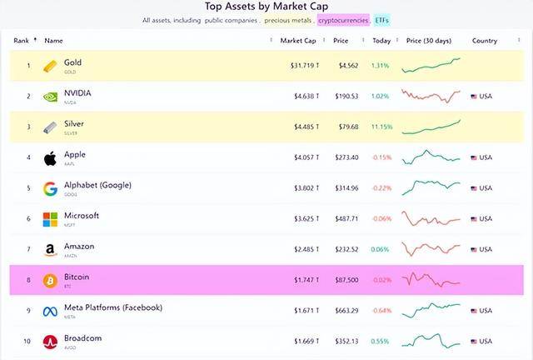Click the Meta logo icon

click(x=50, y=311)
